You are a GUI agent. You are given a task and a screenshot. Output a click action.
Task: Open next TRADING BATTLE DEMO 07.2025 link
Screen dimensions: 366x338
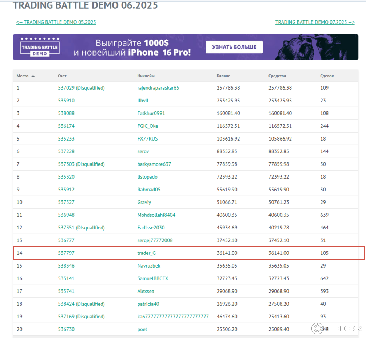click(315, 22)
